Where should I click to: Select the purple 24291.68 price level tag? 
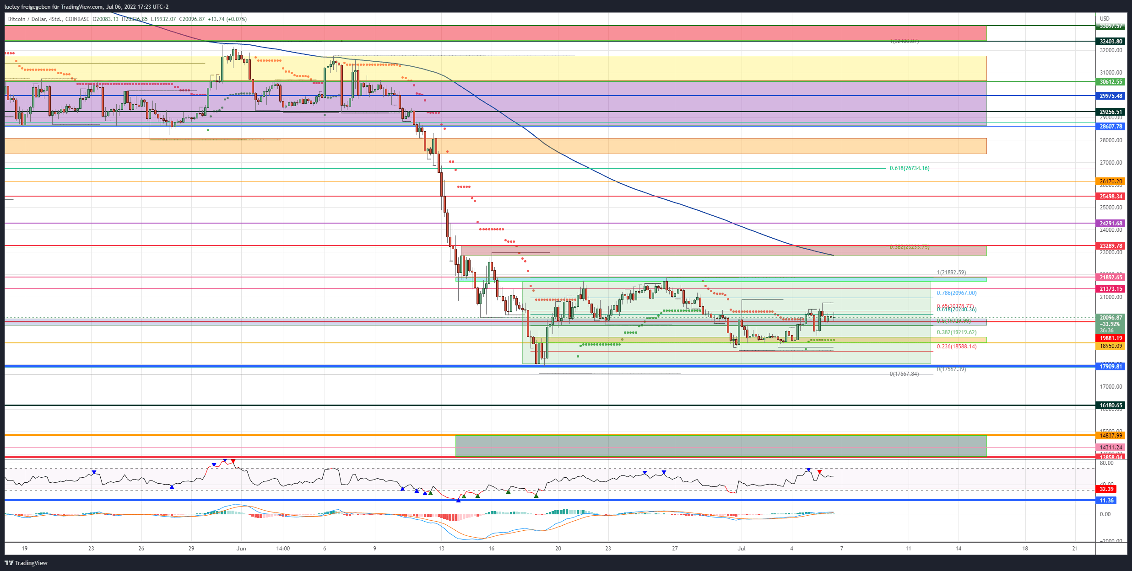[x=1110, y=224]
